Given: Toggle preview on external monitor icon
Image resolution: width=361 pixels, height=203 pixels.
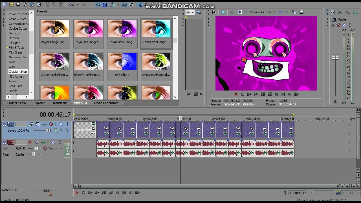Looking at the screenshot, I should coord(223,12).
